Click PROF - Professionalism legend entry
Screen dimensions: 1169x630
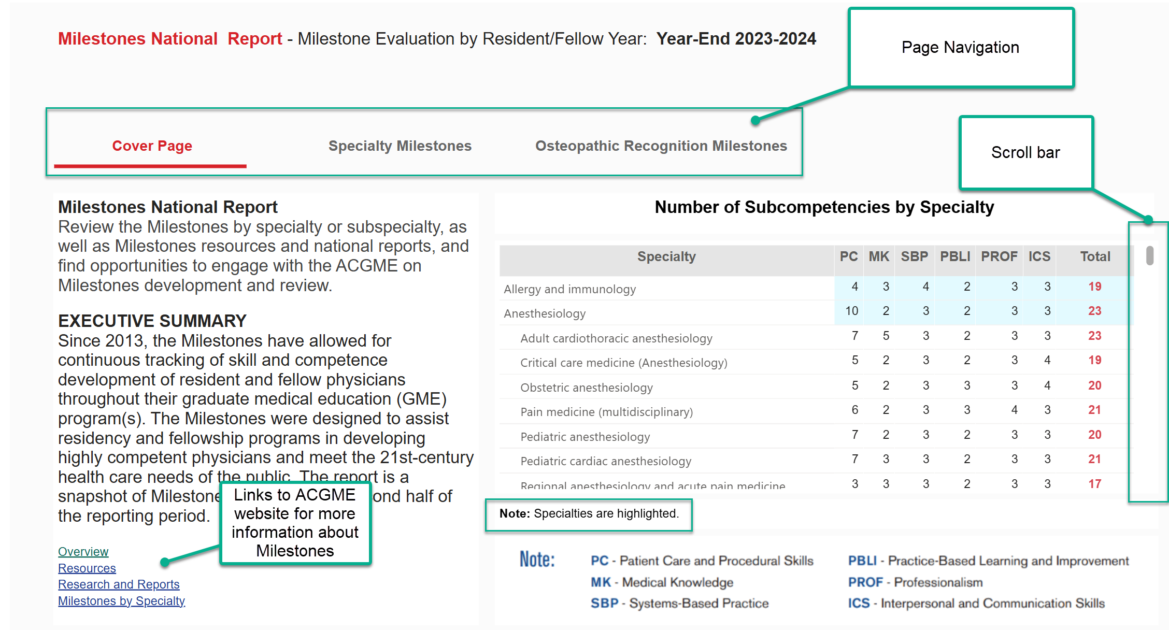pos(915,582)
